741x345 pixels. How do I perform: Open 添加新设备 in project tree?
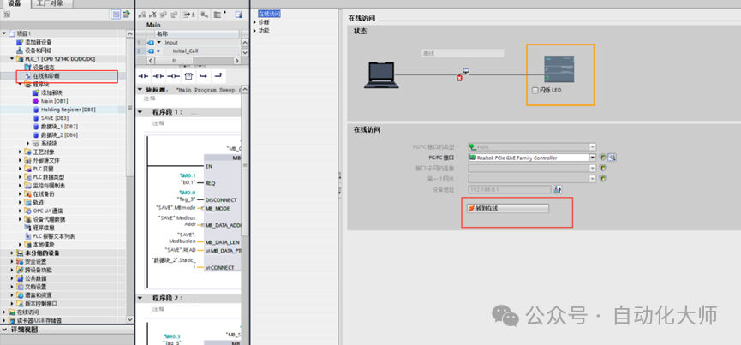tap(38, 42)
